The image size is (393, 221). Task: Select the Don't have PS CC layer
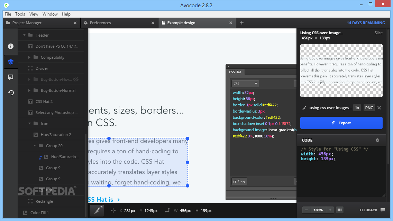[51, 46]
